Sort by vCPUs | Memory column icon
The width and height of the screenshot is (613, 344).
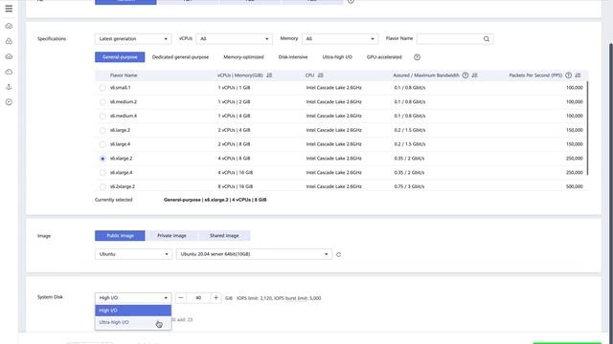point(269,75)
